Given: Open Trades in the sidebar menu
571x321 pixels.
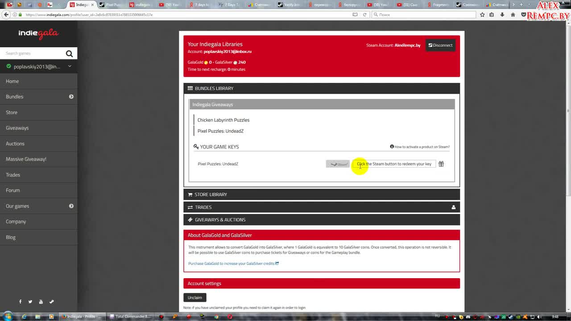Looking at the screenshot, I should point(13,175).
